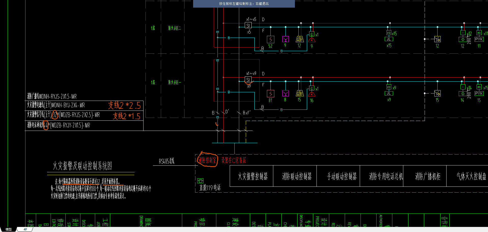The image size is (488, 232).
Task: Pick the red speaker symbol labeled 9
Action: [312, 40]
